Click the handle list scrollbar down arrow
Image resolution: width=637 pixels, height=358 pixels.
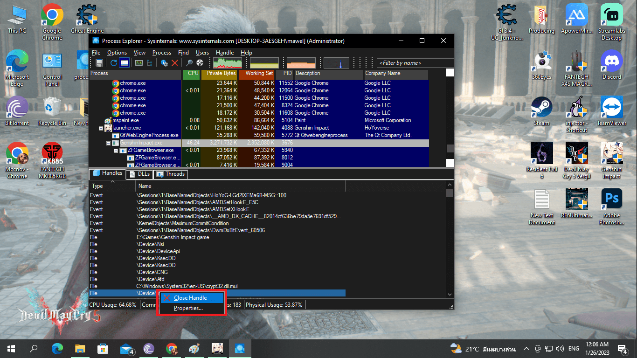(x=450, y=294)
